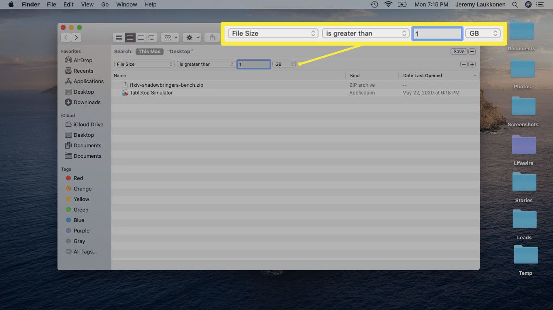
Task: Click the Save search button
Action: [x=459, y=52]
